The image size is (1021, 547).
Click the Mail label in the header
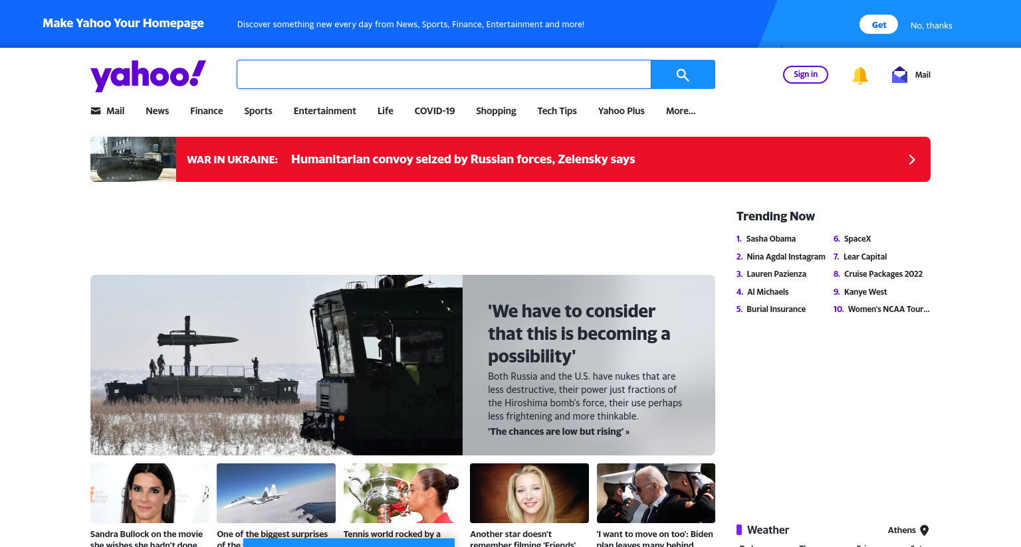(923, 75)
